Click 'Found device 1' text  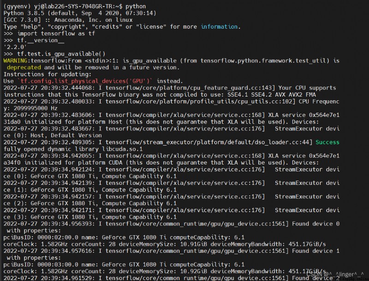[315, 251]
